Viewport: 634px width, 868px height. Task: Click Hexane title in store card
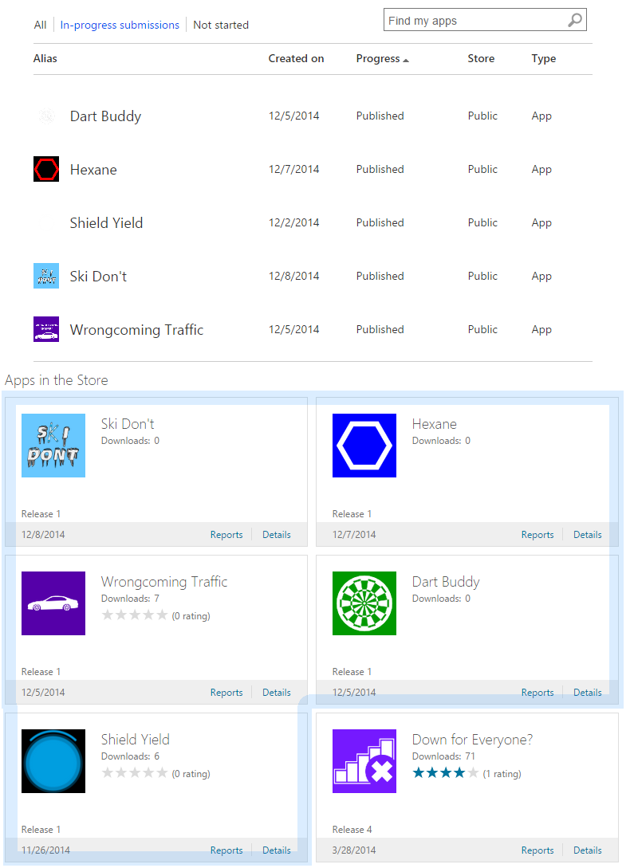(x=435, y=424)
